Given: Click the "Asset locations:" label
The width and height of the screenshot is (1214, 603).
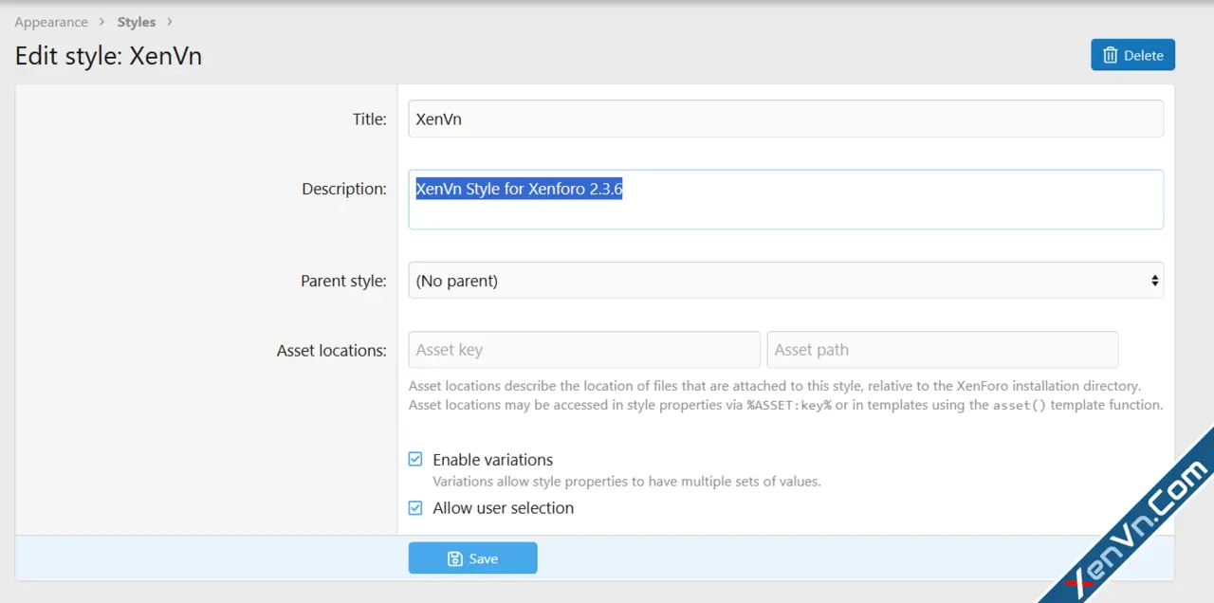Looking at the screenshot, I should pos(332,351).
